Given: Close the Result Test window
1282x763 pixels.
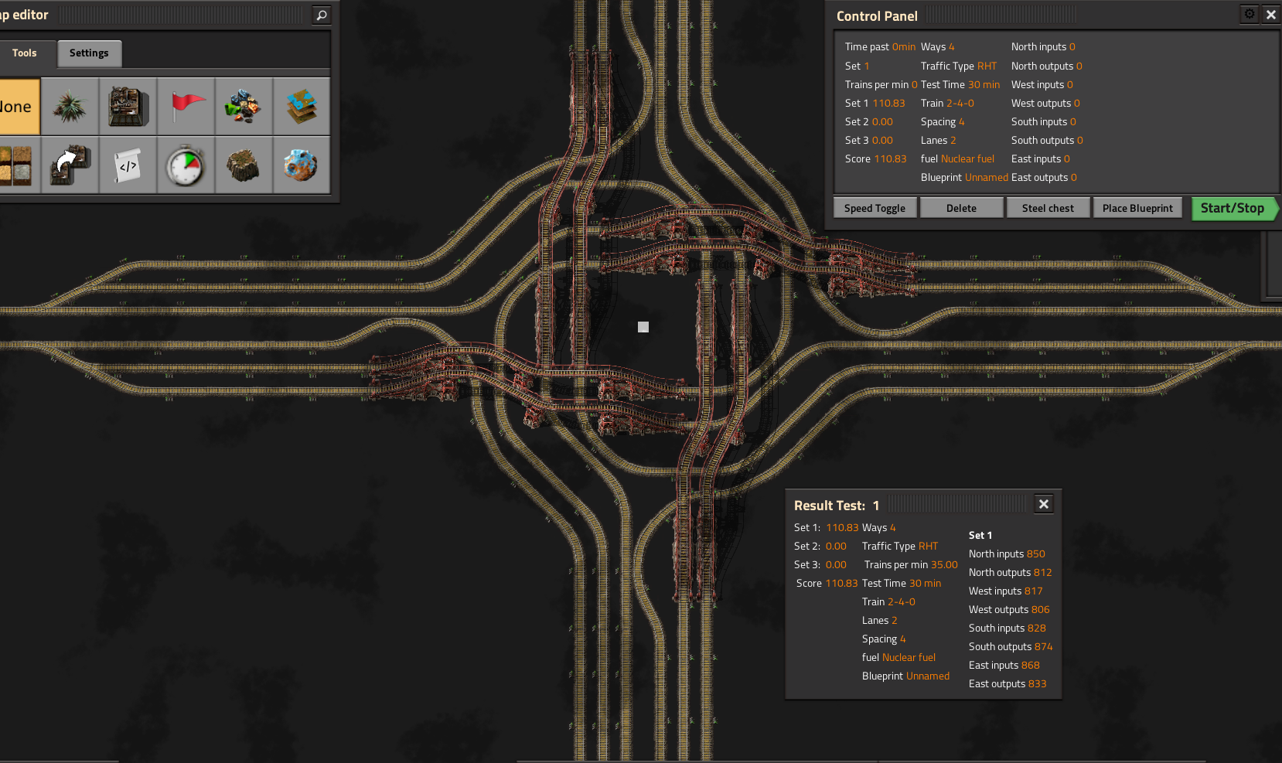Looking at the screenshot, I should [1044, 504].
